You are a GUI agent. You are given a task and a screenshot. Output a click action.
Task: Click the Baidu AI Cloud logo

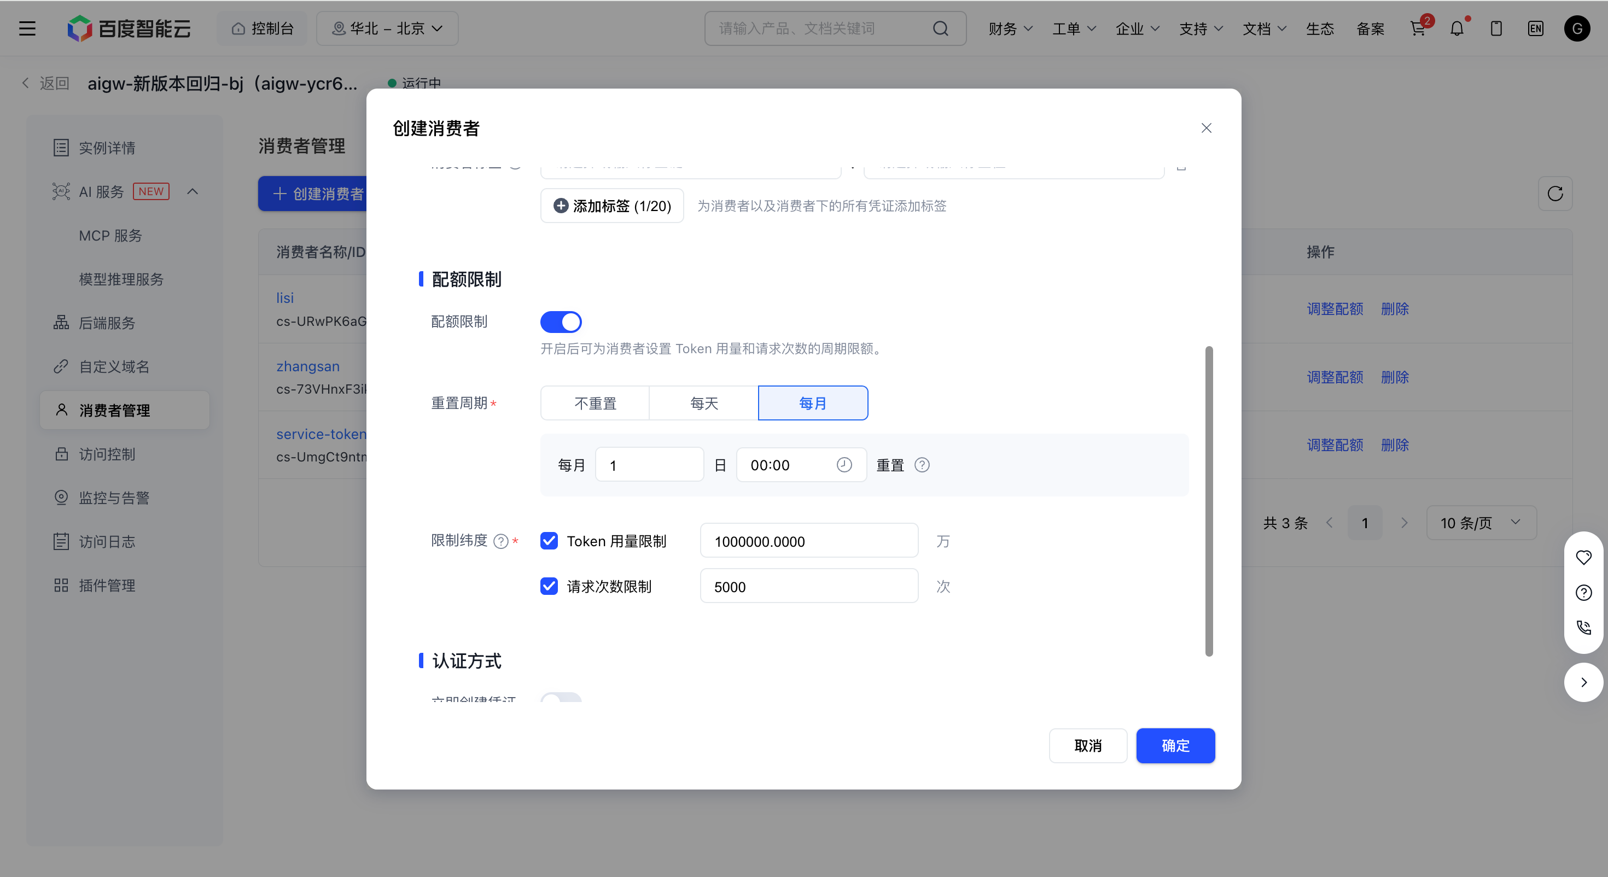tap(129, 29)
